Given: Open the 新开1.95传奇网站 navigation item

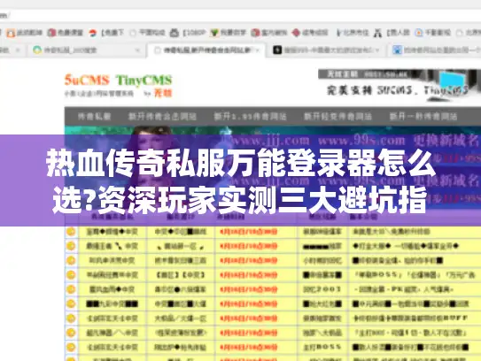Looking at the screenshot, I should click(250, 117).
